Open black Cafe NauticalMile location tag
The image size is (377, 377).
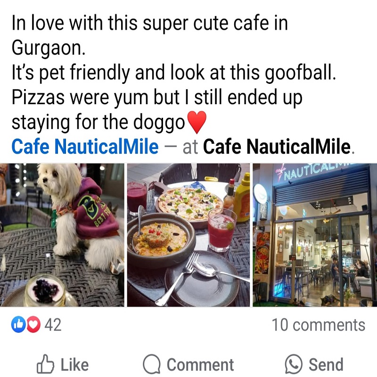pos(277,147)
